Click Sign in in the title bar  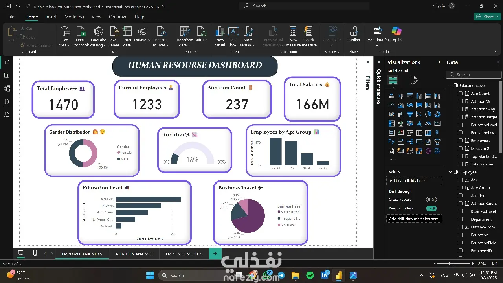click(x=439, y=6)
